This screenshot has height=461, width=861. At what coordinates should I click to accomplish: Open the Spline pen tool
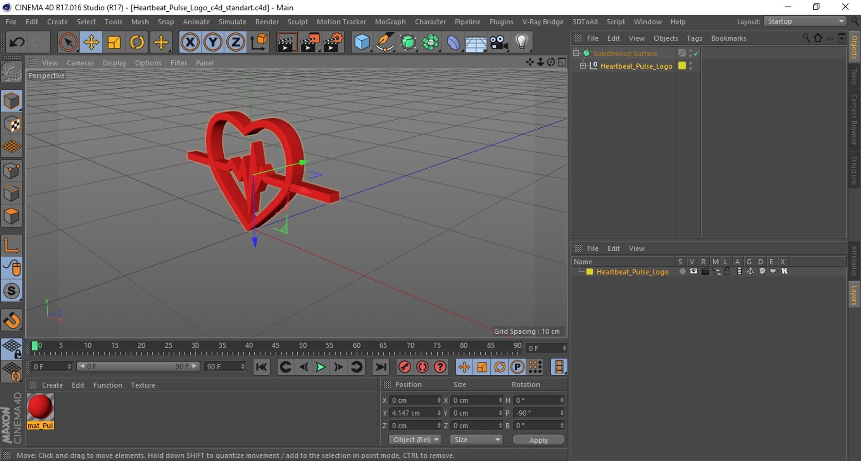click(385, 43)
